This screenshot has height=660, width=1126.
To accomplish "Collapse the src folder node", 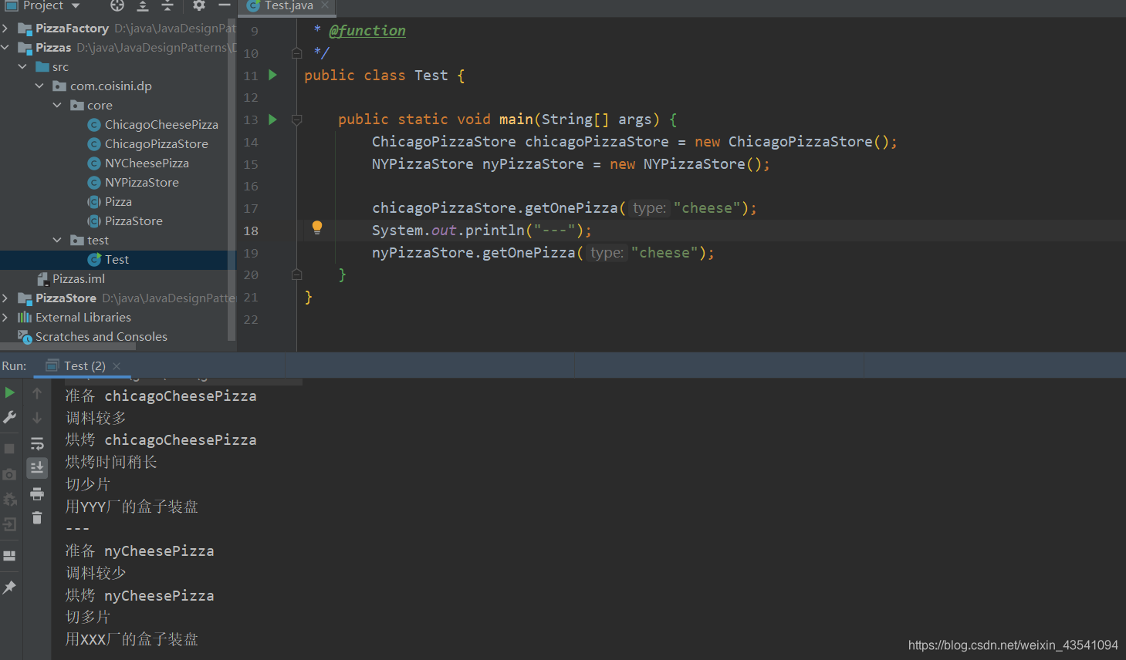I will pos(22,67).
